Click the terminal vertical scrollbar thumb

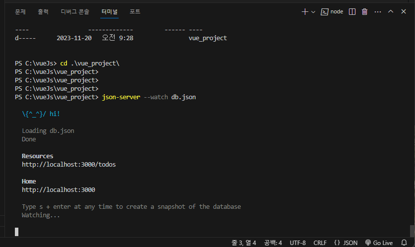pyautogui.click(x=412, y=231)
